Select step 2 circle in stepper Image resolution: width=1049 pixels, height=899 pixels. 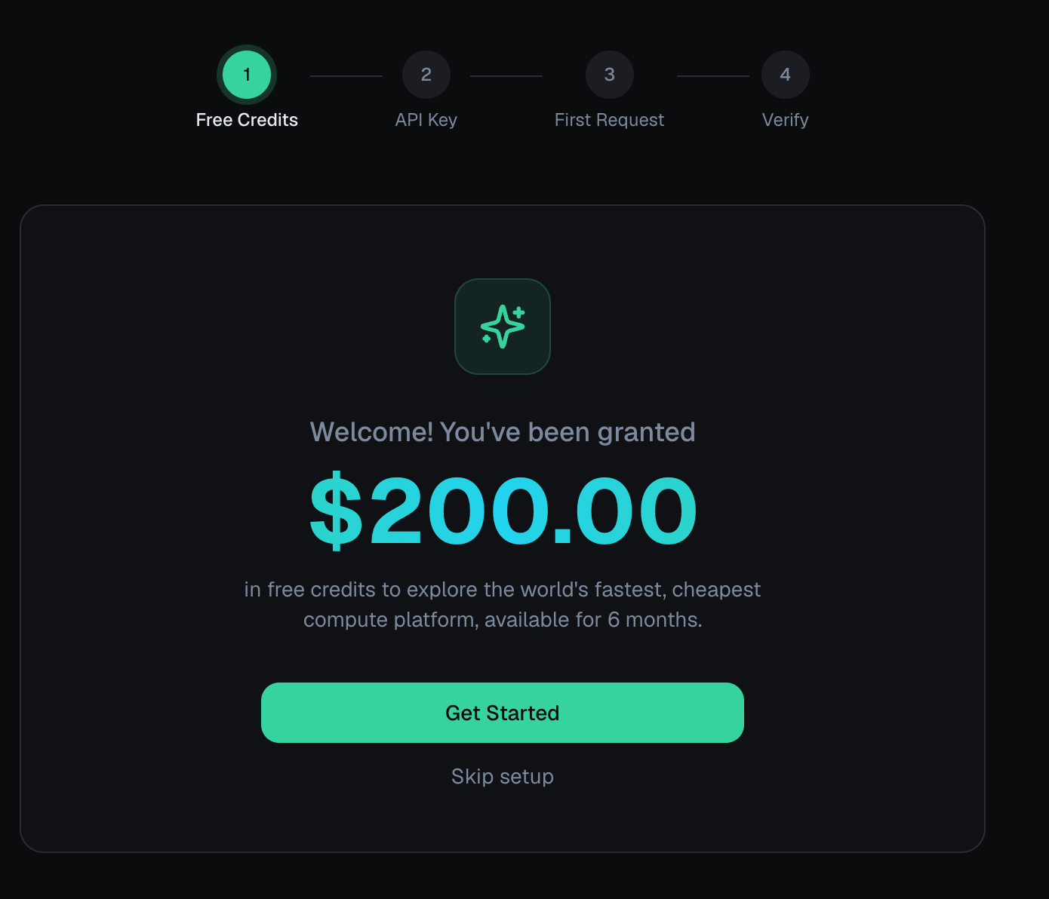pyautogui.click(x=426, y=75)
